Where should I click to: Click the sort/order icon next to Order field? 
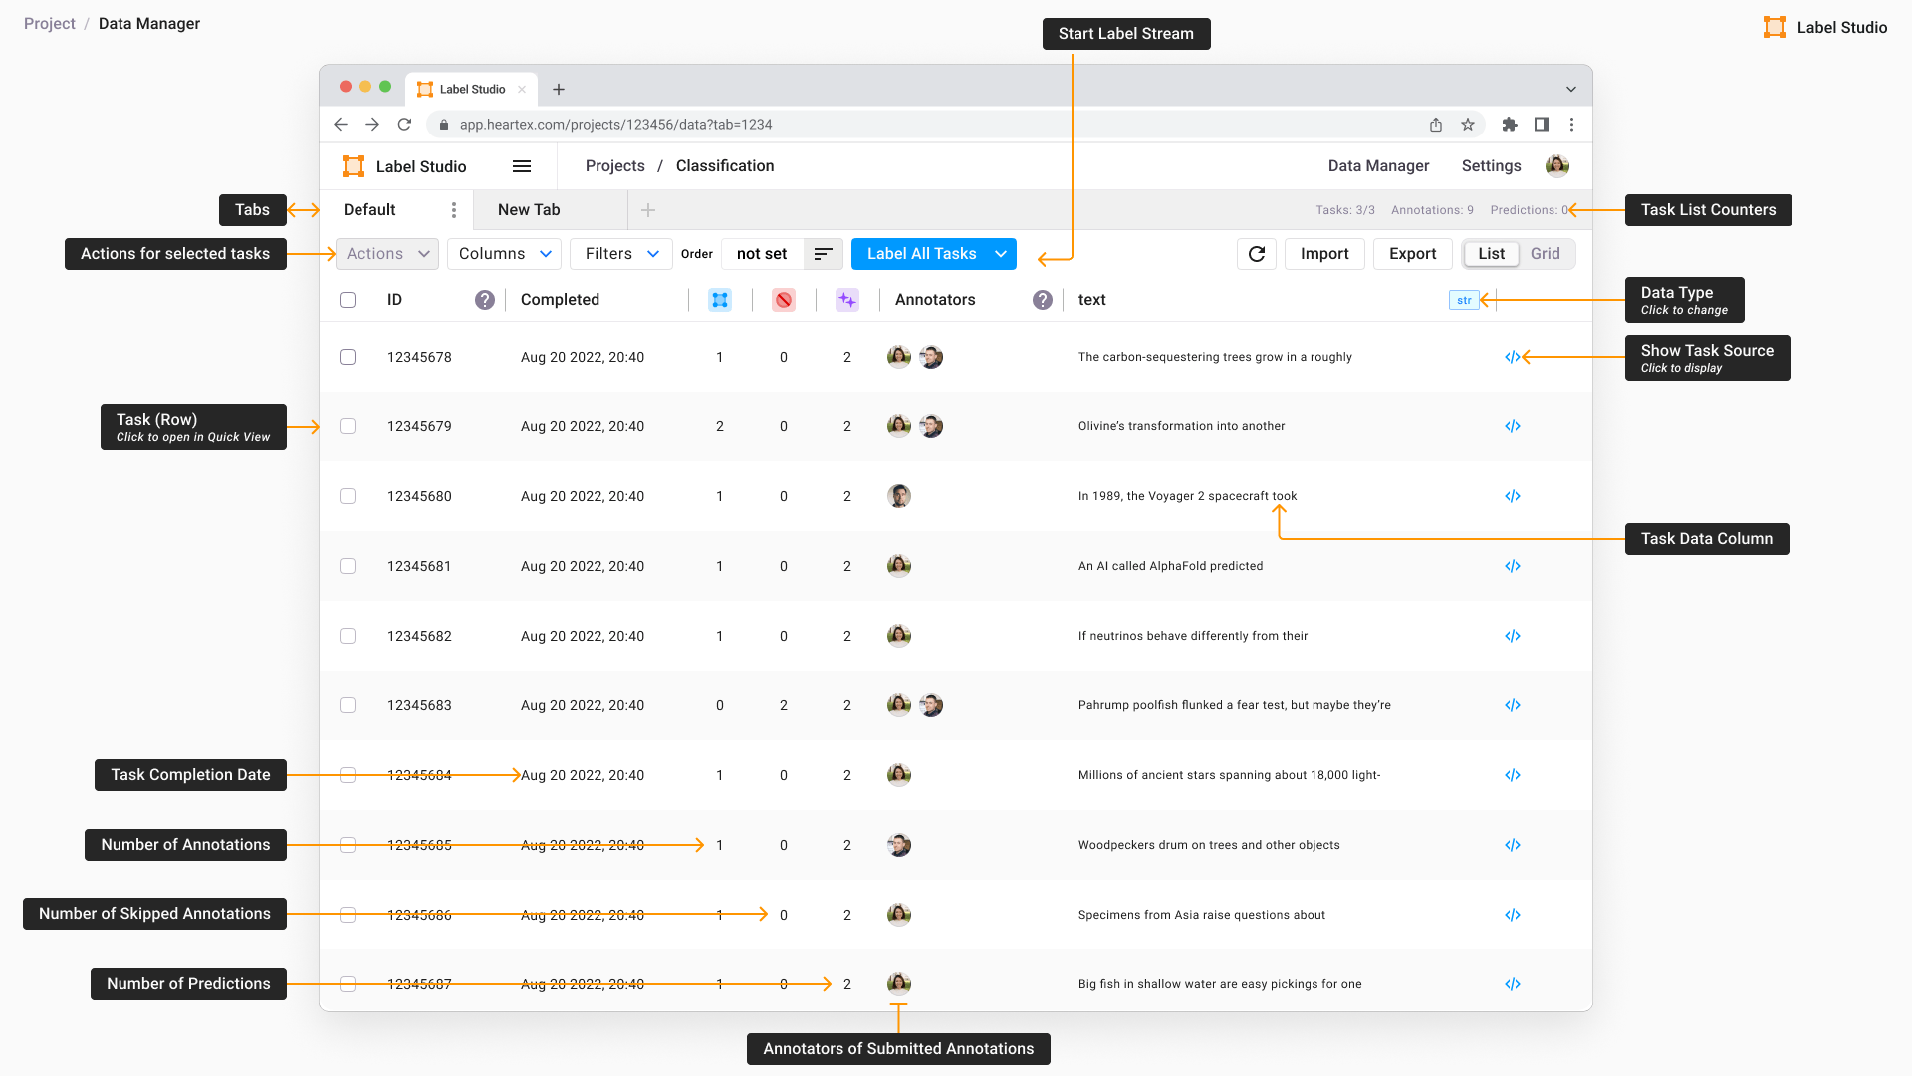[824, 254]
